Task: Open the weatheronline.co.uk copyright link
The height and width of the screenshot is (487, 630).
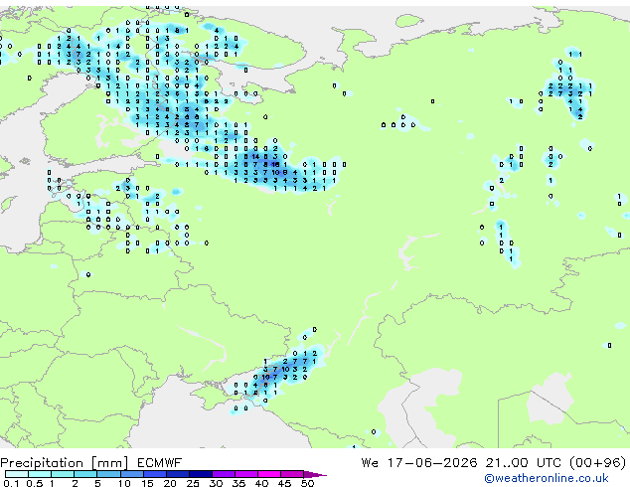Action: (546, 478)
